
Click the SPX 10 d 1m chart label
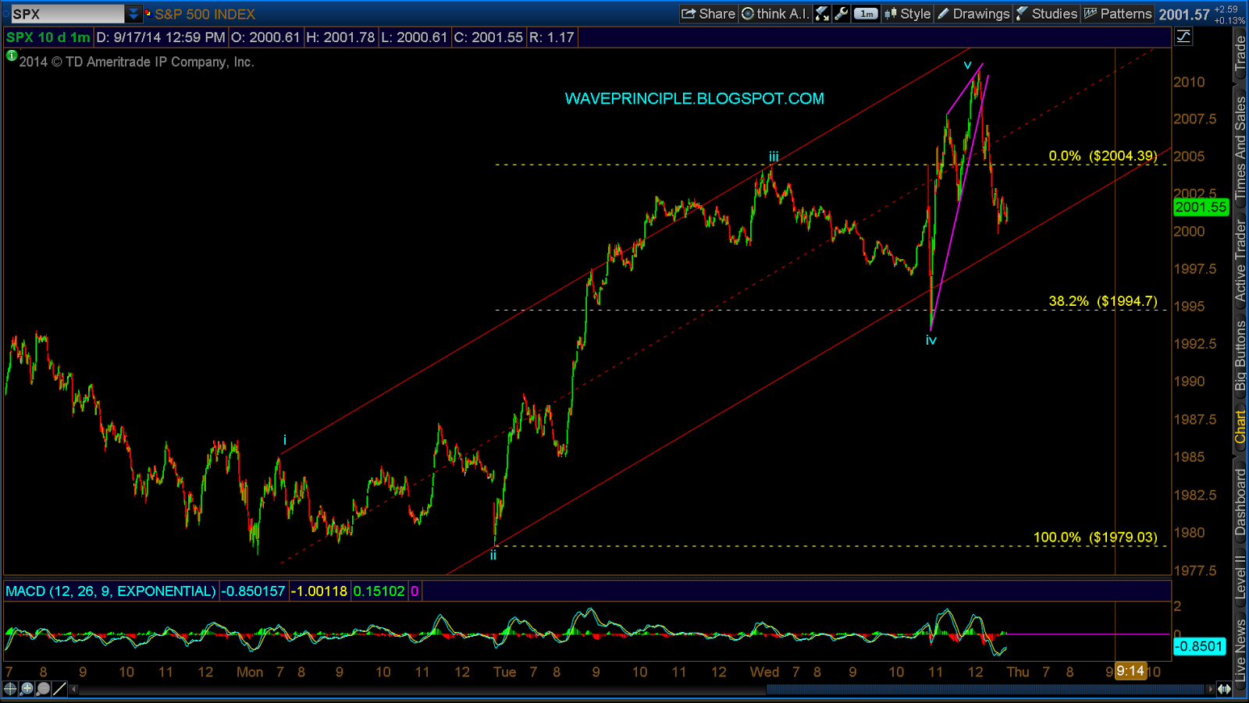coord(48,37)
